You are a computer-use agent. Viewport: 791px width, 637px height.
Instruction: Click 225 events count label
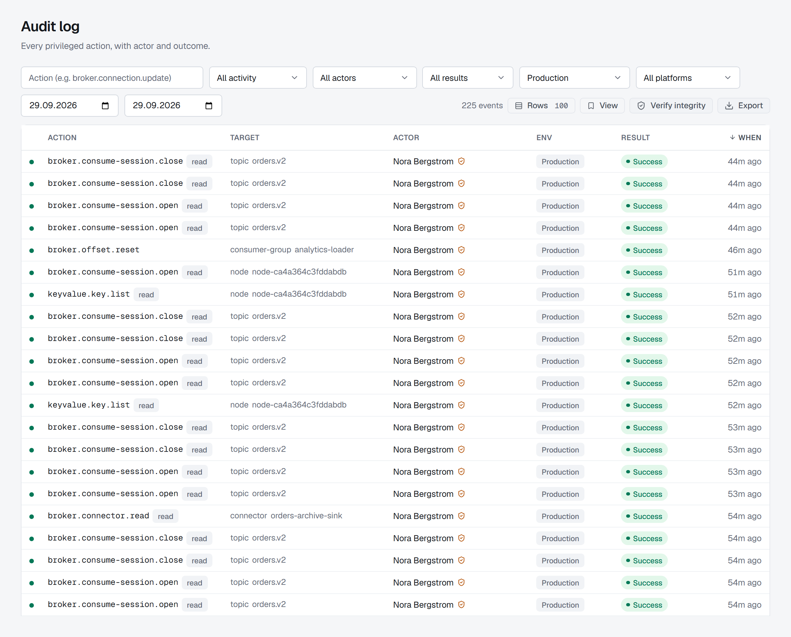pyautogui.click(x=482, y=106)
